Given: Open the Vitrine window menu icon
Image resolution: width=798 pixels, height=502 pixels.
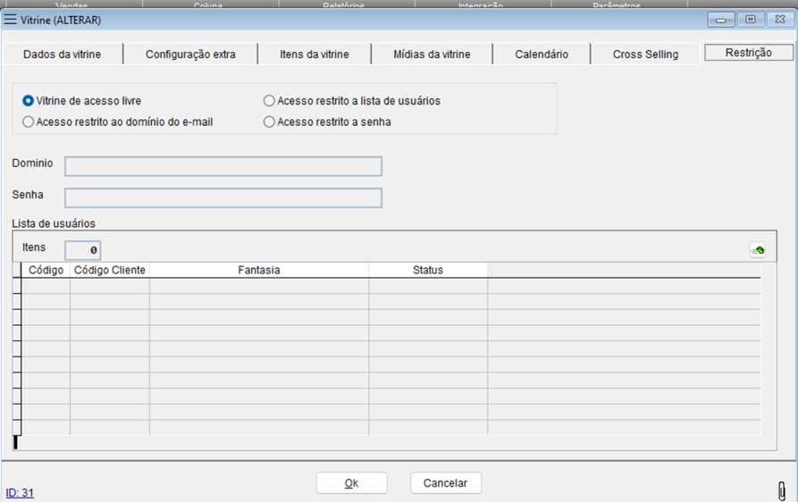Looking at the screenshot, I should tap(11, 19).
